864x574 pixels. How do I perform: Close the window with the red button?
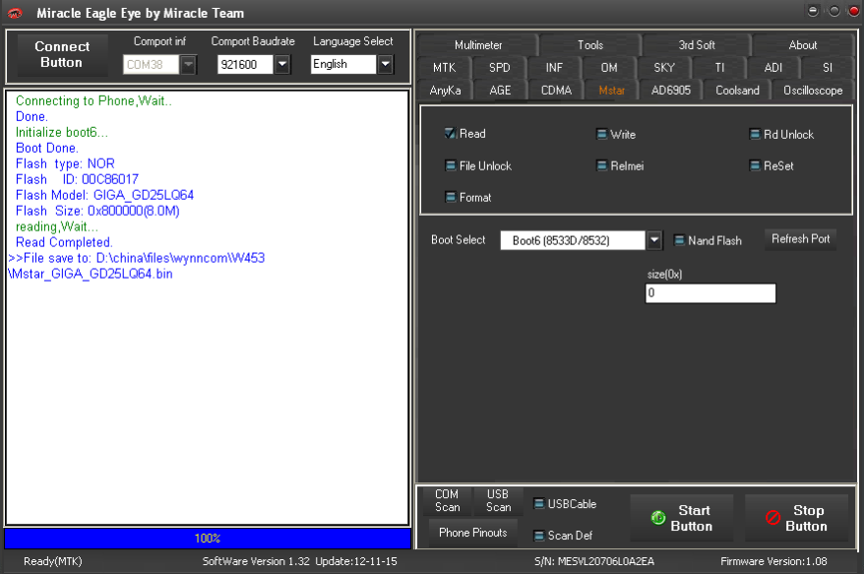pyautogui.click(x=853, y=11)
